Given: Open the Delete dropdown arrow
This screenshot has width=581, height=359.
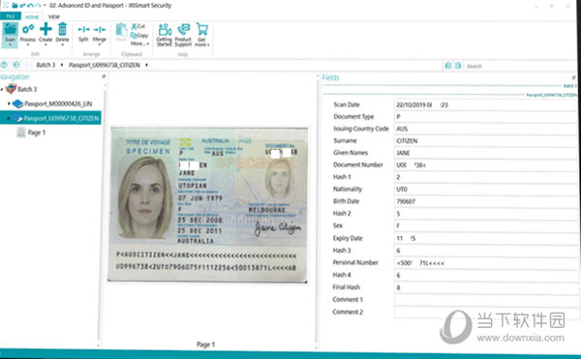Looking at the screenshot, I should pos(62,45).
